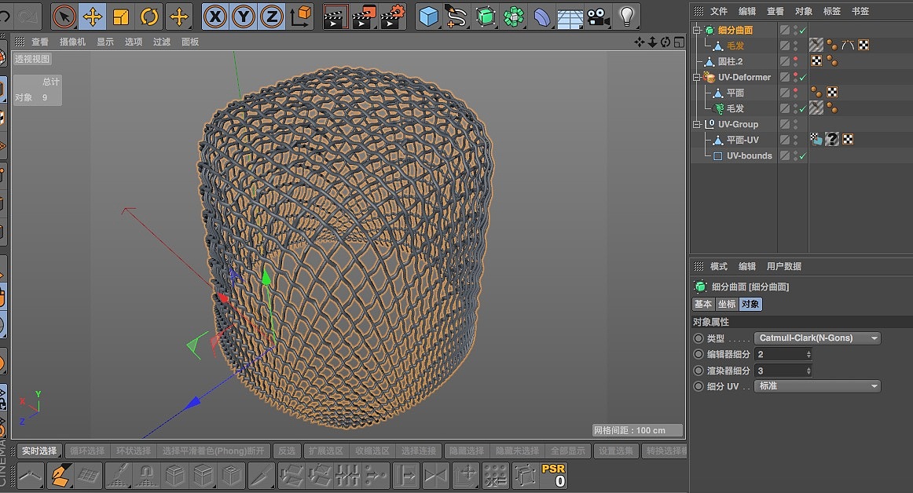The image size is (913, 493).
Task: Open the 类型 Catmull-Clark dropdown
Action: coord(817,338)
